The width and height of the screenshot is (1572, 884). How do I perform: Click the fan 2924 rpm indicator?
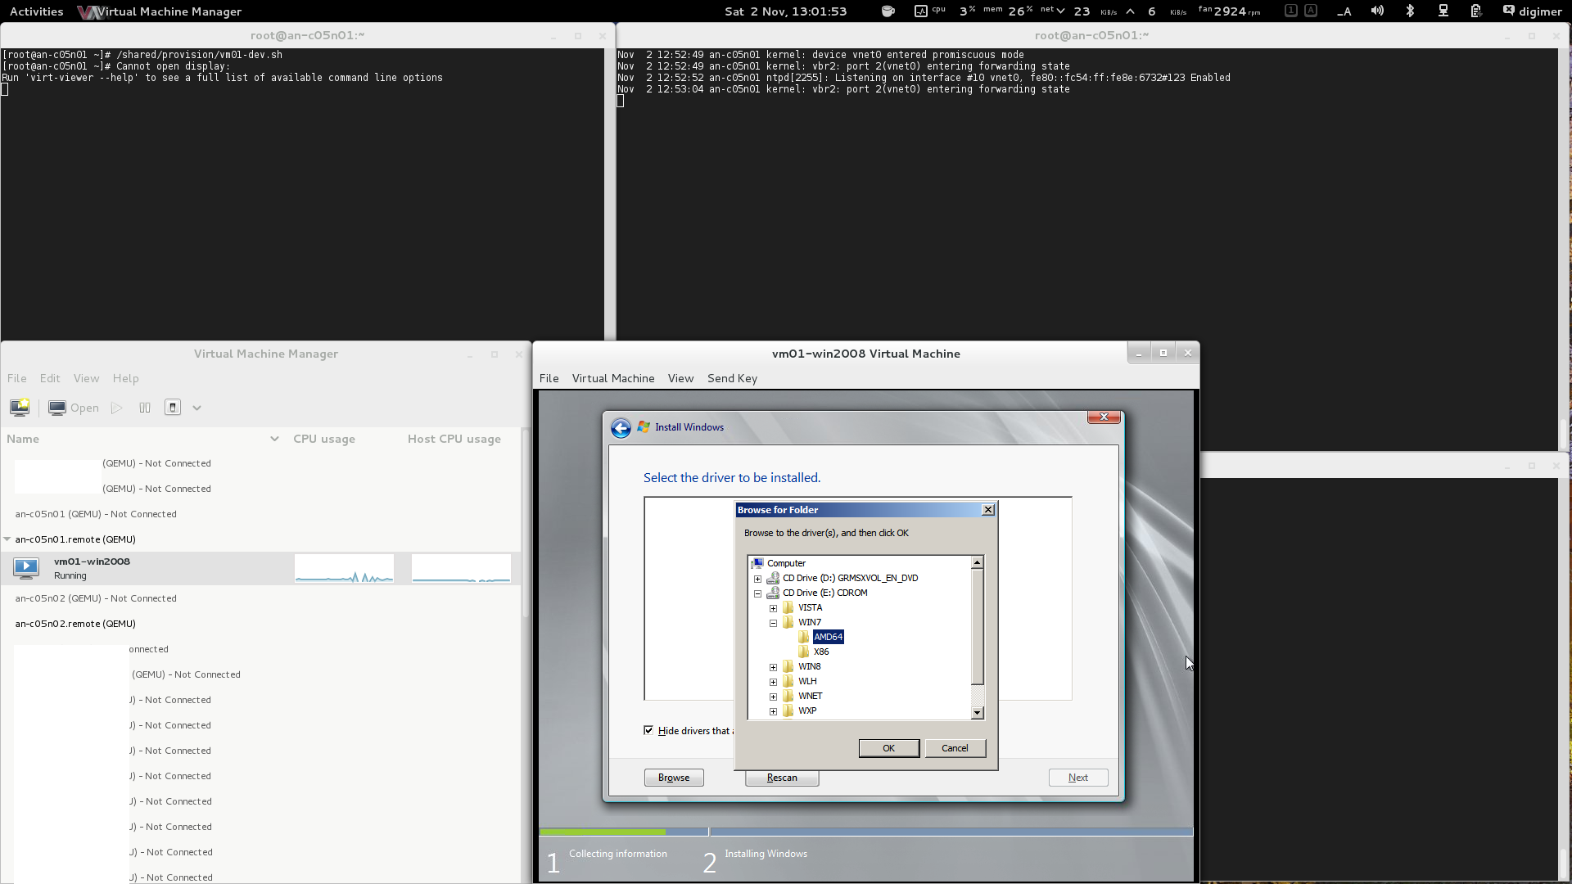pyautogui.click(x=1229, y=11)
